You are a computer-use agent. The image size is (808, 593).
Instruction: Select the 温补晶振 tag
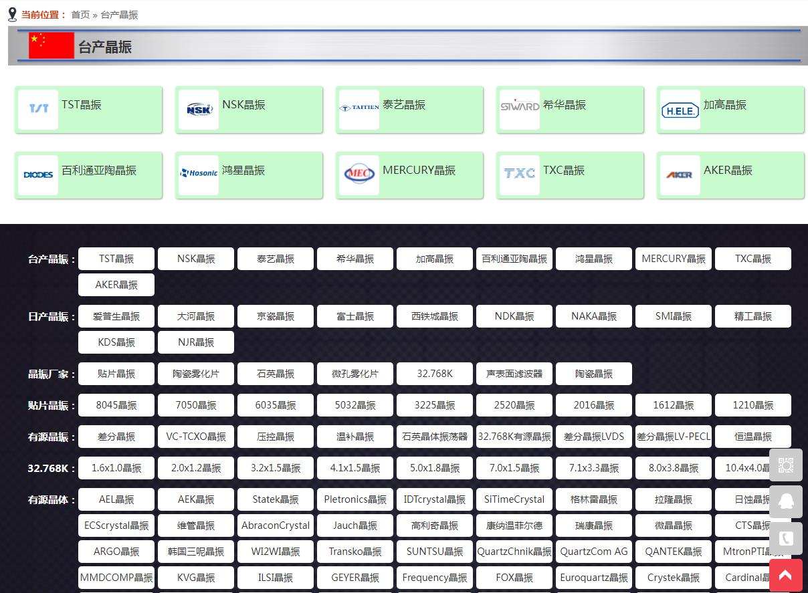(x=355, y=437)
